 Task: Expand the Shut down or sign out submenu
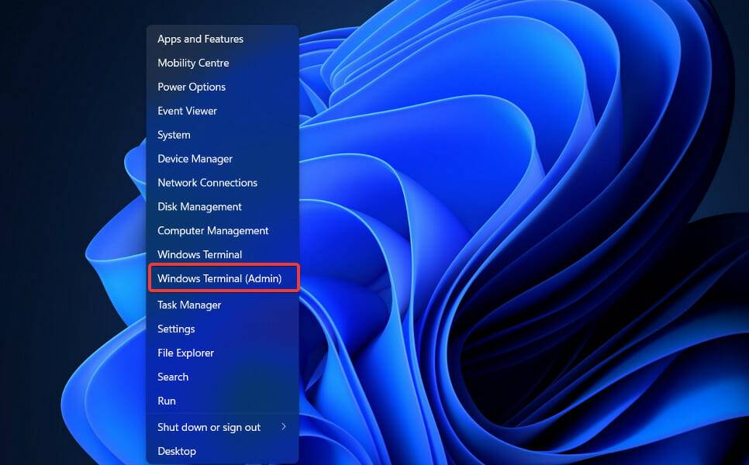[282, 426]
